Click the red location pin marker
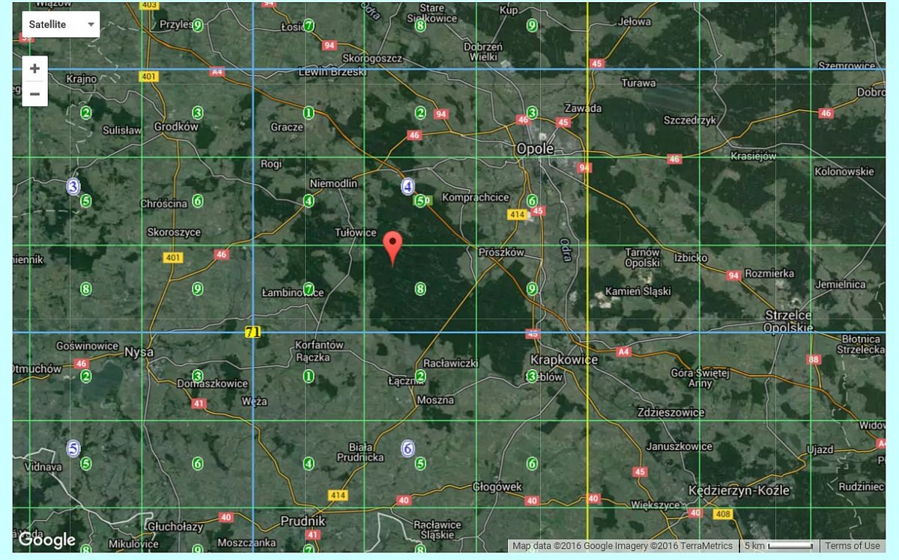 pyautogui.click(x=393, y=246)
